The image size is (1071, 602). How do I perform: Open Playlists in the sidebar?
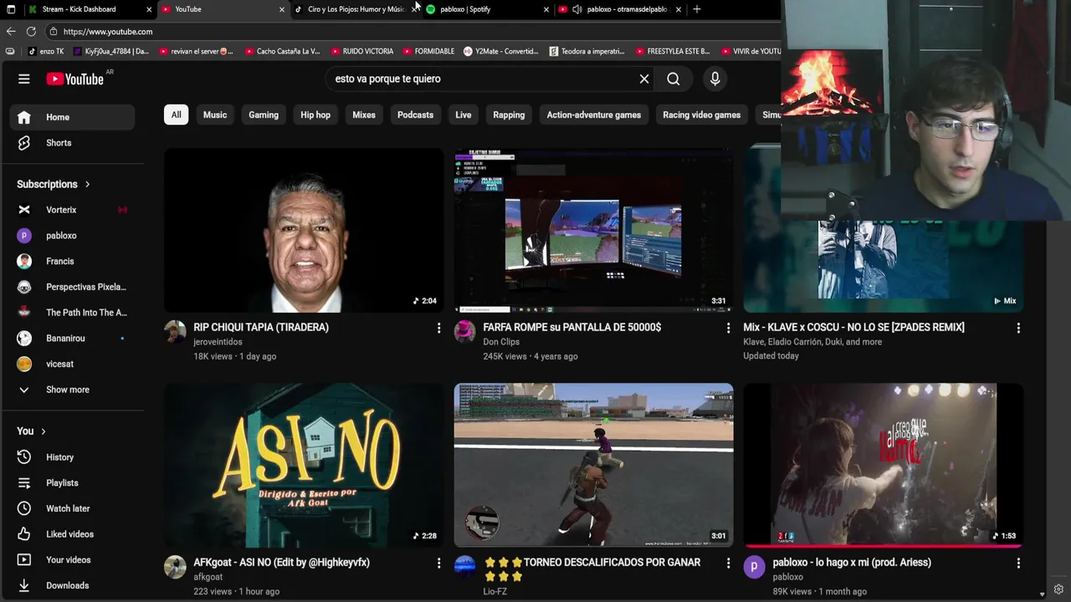tap(72, 483)
